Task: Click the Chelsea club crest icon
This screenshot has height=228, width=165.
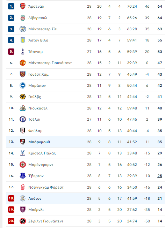Action: tap(23, 119)
